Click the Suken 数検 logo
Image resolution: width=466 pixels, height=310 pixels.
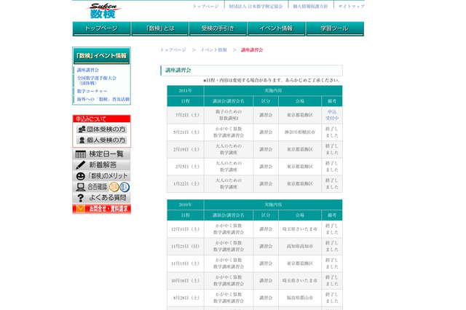(x=103, y=11)
